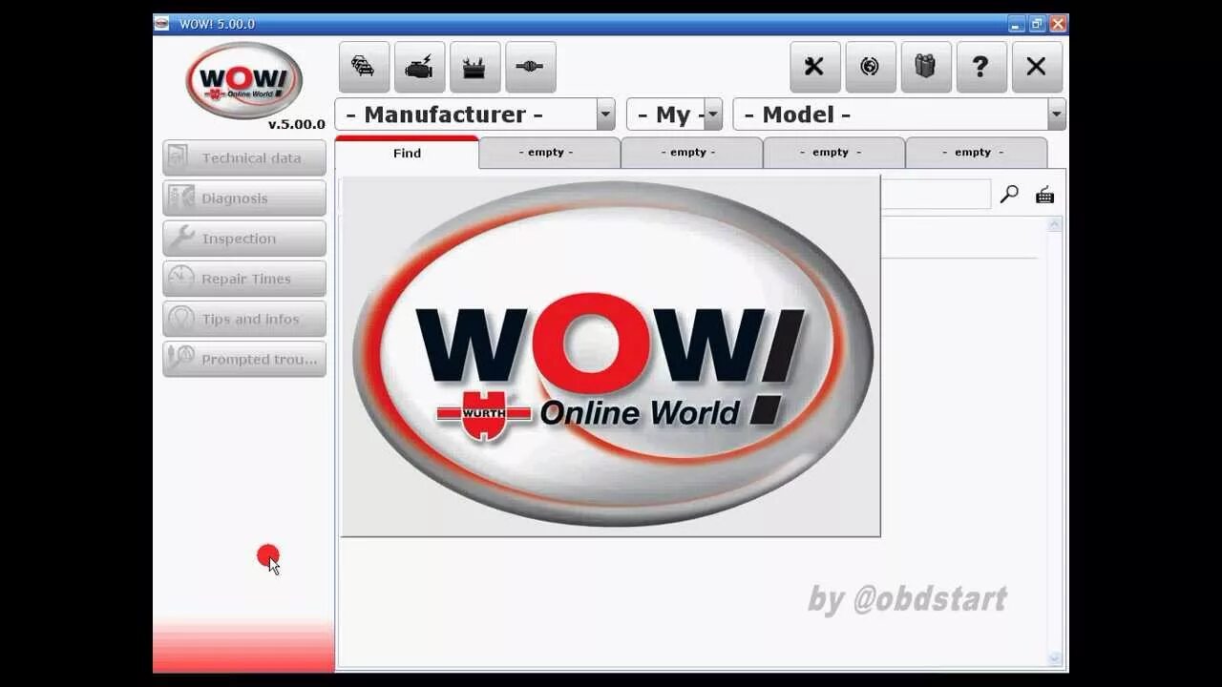Viewport: 1222px width, 687px height.
Task: Select the first empty tab
Action: click(x=549, y=153)
